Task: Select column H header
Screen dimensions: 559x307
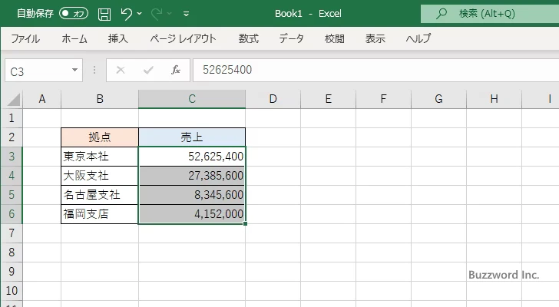Action: click(495, 99)
